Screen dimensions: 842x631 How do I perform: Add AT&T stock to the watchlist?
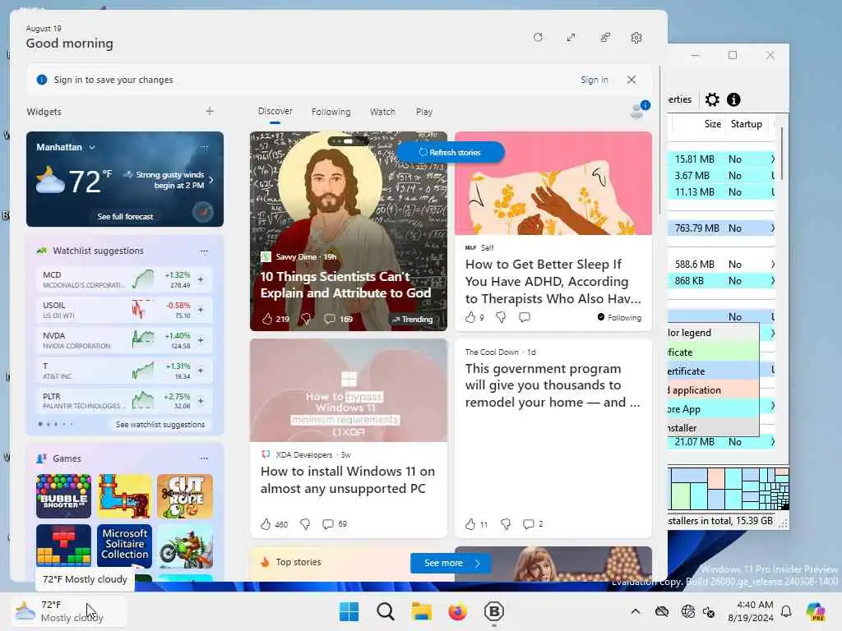click(x=201, y=371)
